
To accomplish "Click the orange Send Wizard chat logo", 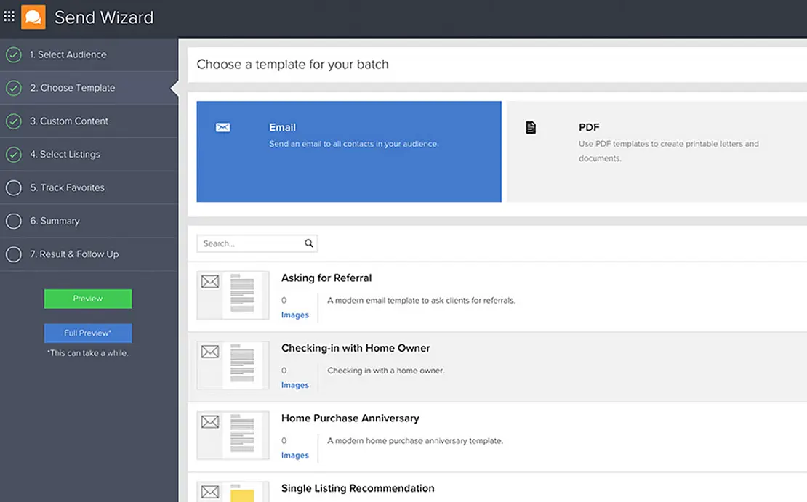I will pos(33,17).
